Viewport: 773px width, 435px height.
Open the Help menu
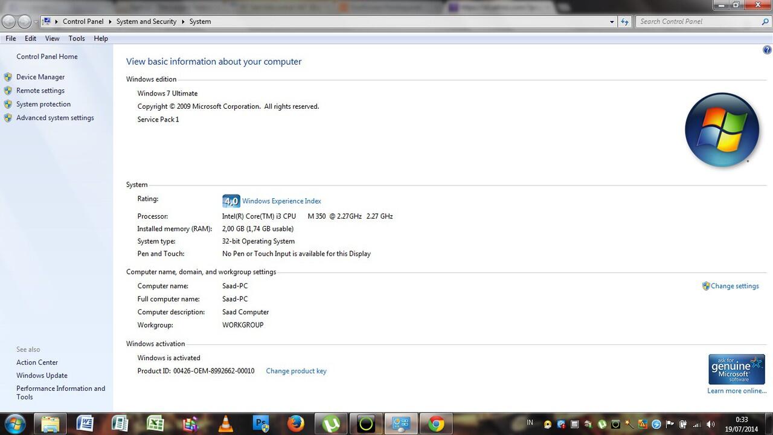101,38
